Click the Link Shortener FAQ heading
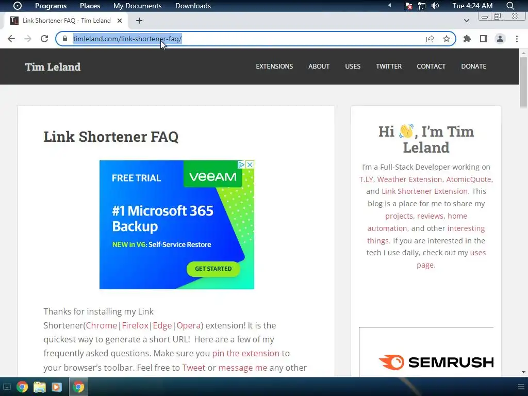This screenshot has height=396, width=528. tap(111, 137)
